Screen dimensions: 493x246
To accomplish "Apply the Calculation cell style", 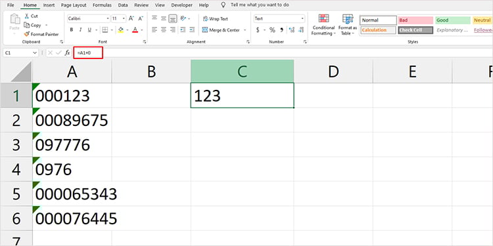I will pos(378,30).
